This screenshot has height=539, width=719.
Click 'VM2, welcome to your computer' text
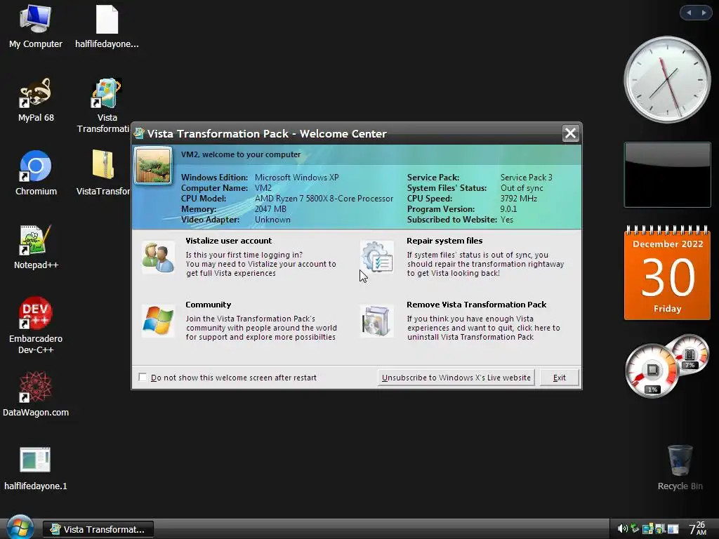[241, 154]
